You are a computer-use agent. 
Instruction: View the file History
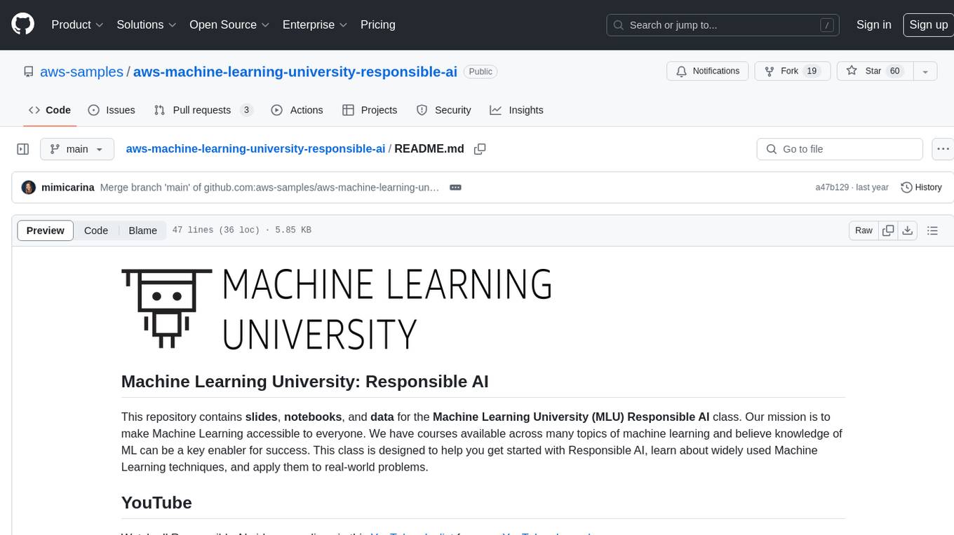pos(921,188)
